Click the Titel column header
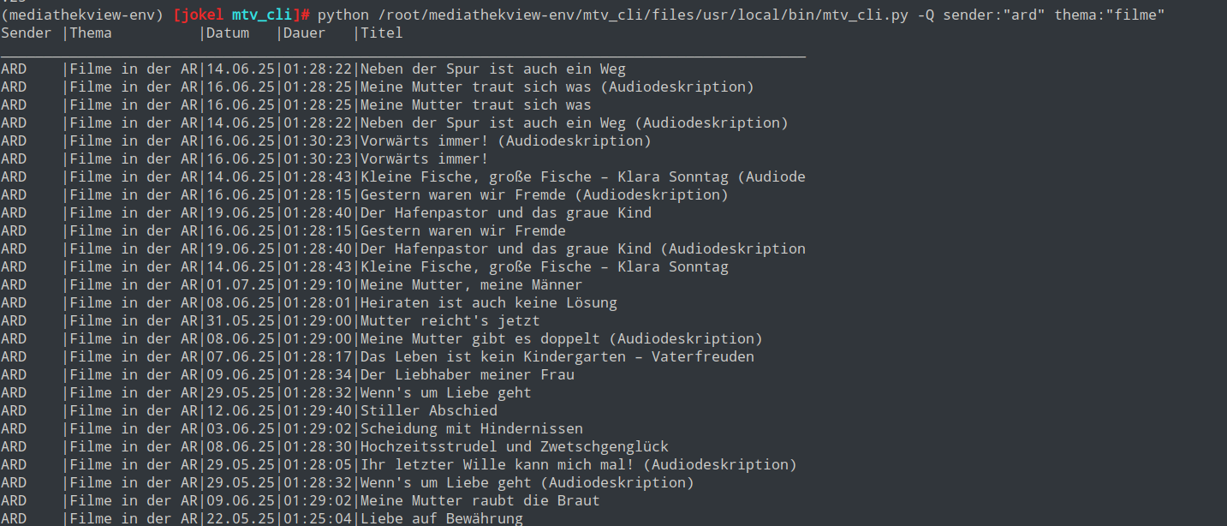Screen dimensions: 1227x526 click(382, 33)
